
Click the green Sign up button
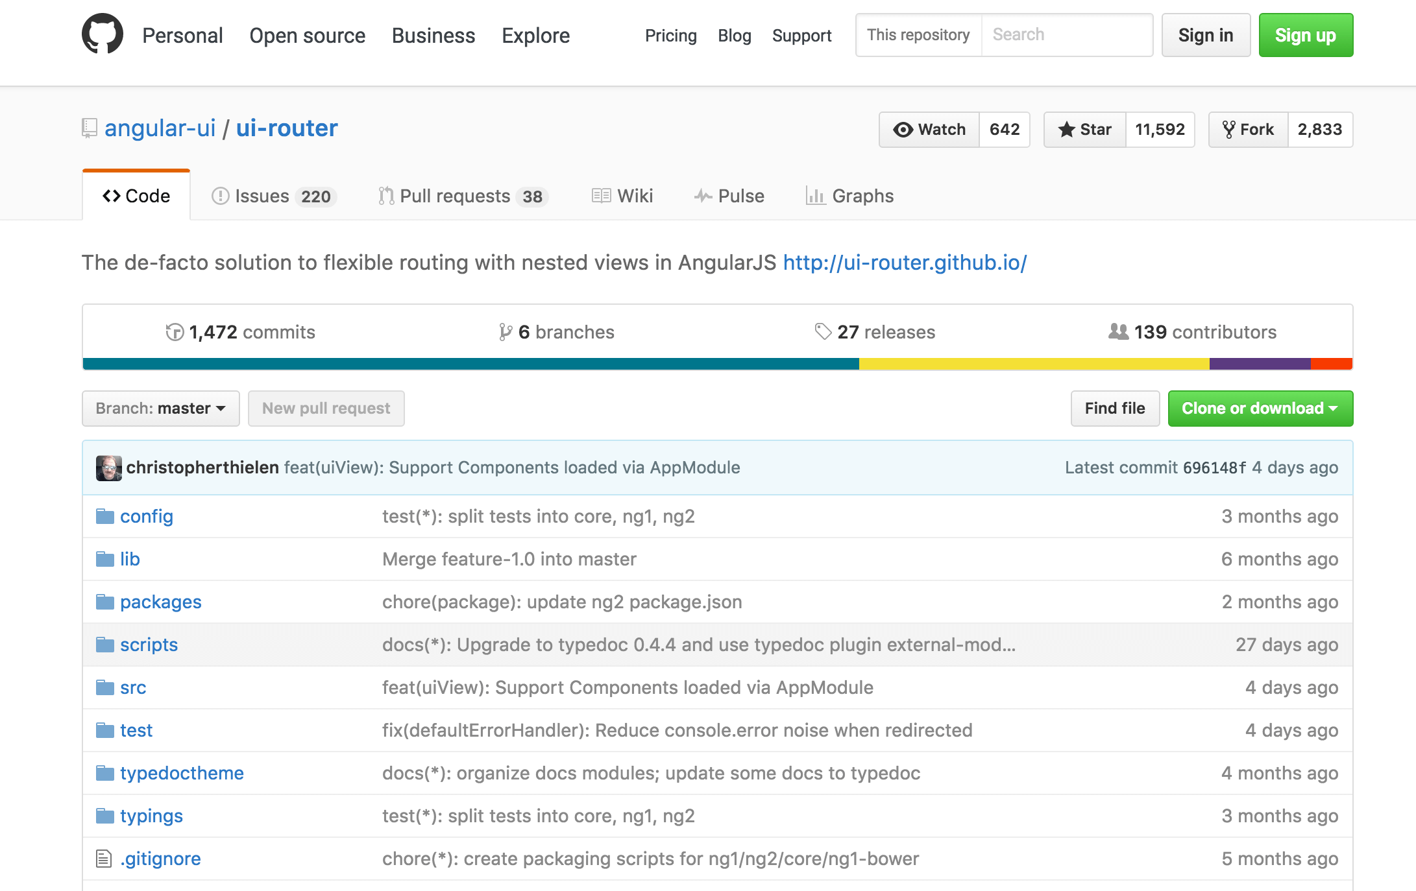[1306, 35]
